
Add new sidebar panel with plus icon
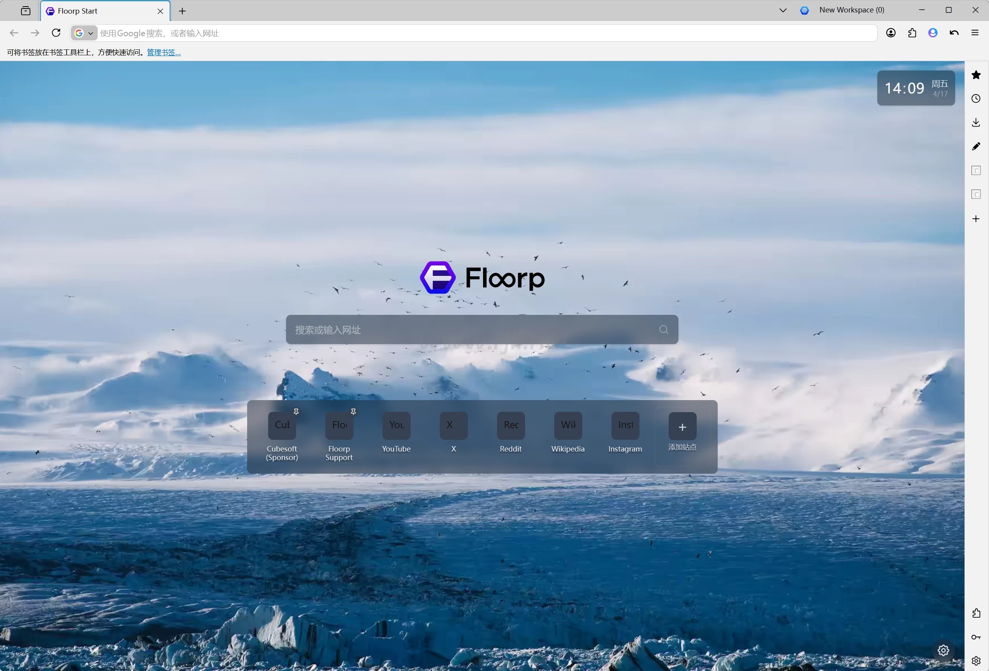tap(976, 219)
